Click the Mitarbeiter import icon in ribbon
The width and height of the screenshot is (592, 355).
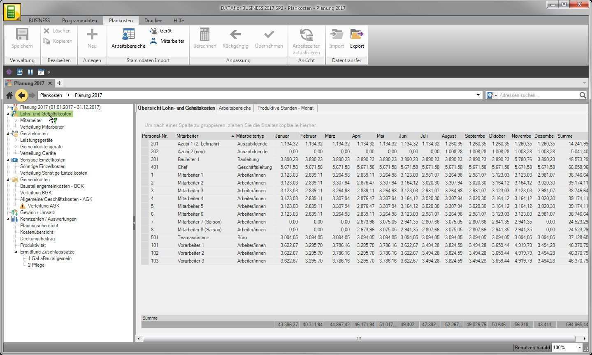pyautogui.click(x=153, y=41)
